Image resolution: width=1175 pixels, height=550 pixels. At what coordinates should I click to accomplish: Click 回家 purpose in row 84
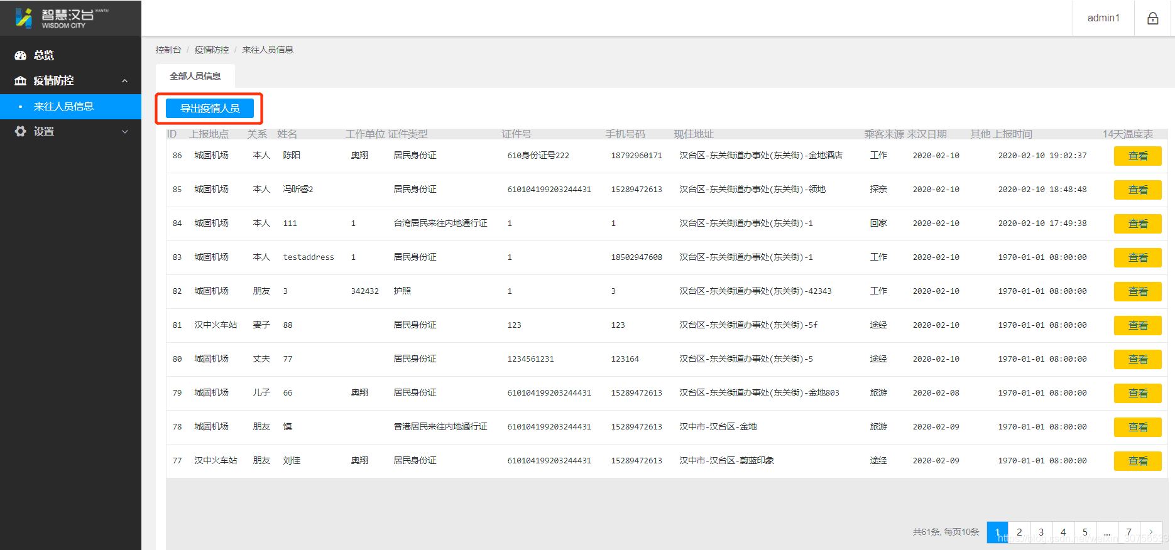pos(878,223)
